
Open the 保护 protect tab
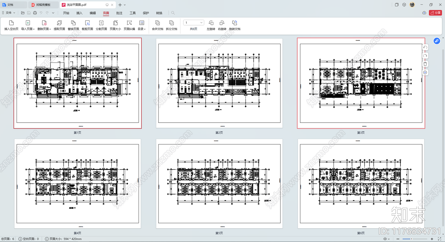click(x=146, y=13)
